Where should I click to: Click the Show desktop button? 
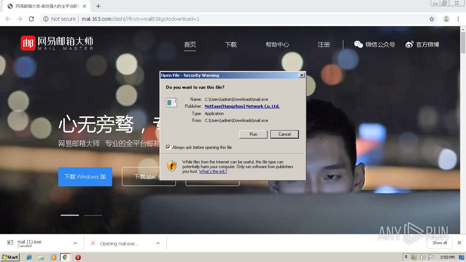pyautogui.click(x=462, y=257)
